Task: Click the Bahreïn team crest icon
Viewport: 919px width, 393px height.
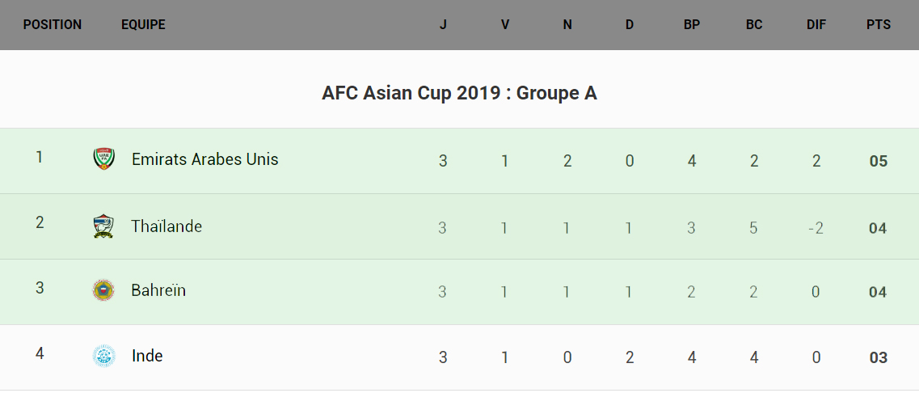Action: coord(104,290)
